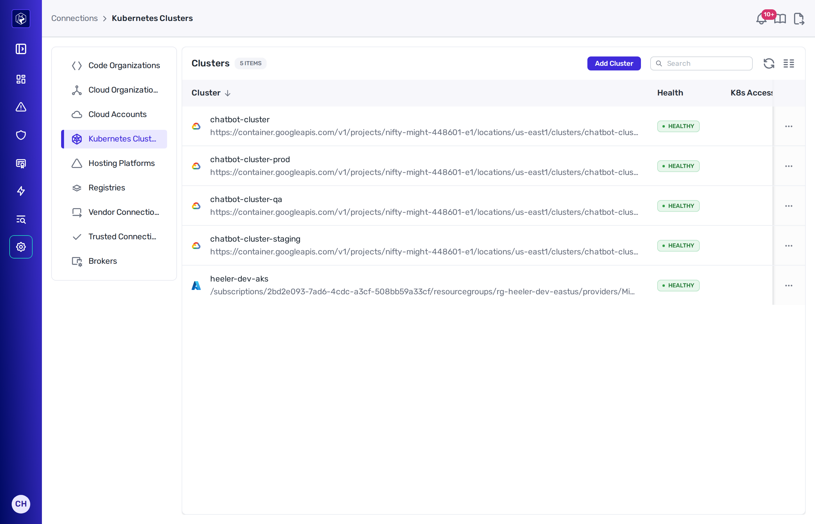Open the column layout options icon
Screen dimensions: 815x524
[x=789, y=64]
